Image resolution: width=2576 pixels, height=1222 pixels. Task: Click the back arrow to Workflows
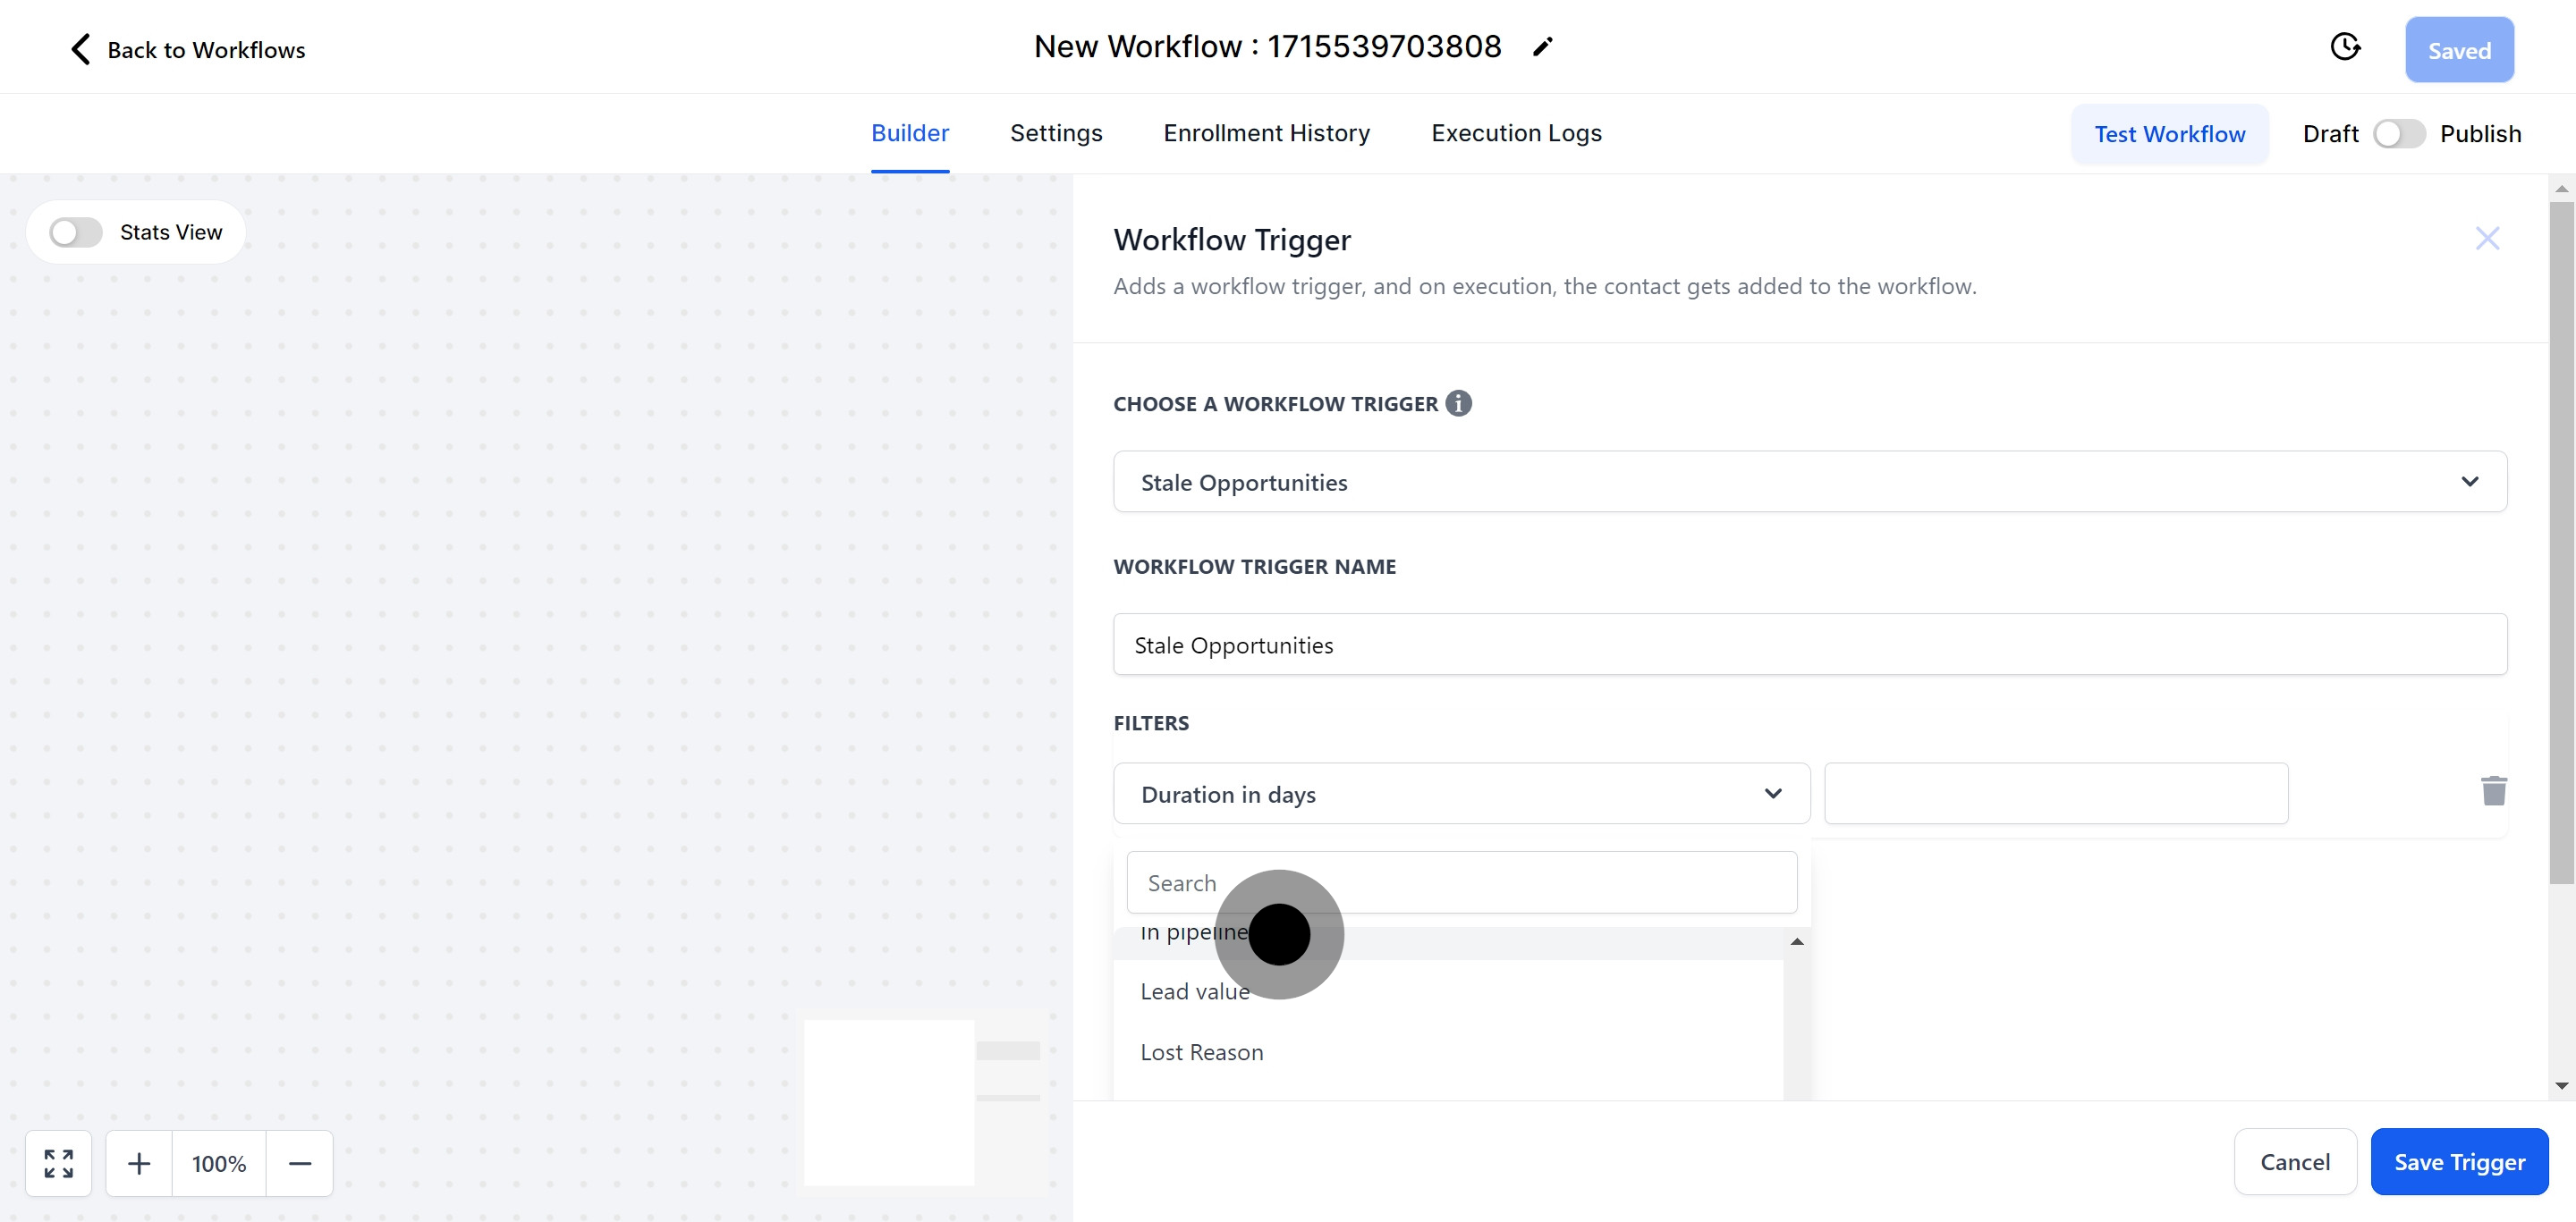point(81,49)
